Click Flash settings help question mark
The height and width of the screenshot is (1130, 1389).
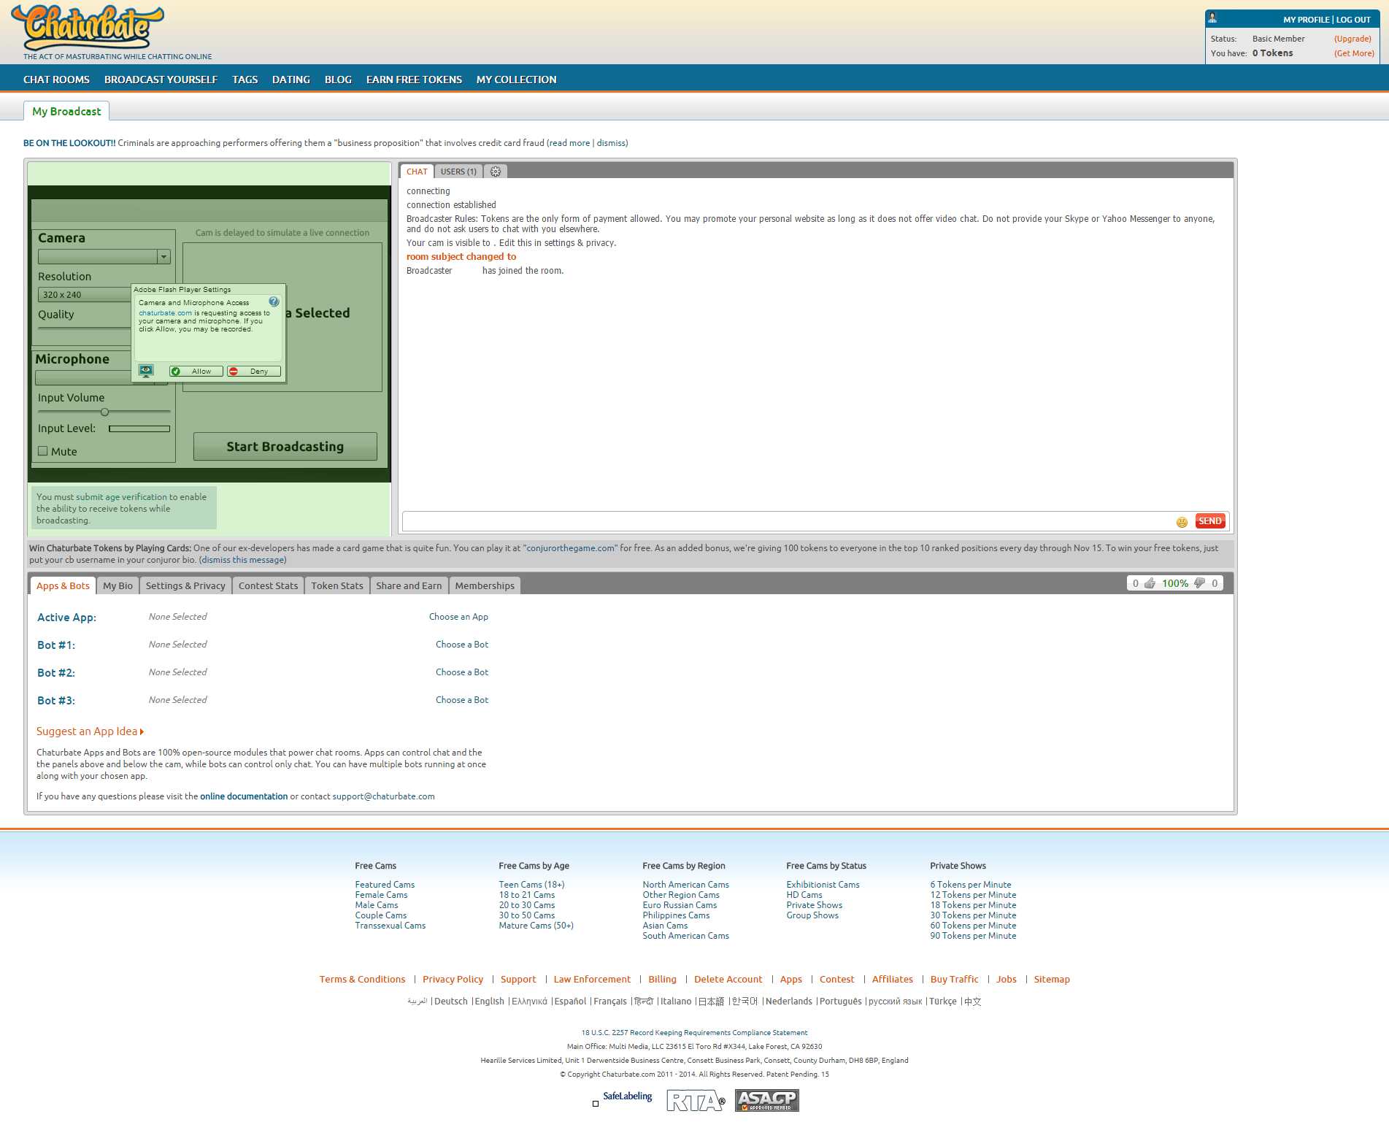pos(274,301)
